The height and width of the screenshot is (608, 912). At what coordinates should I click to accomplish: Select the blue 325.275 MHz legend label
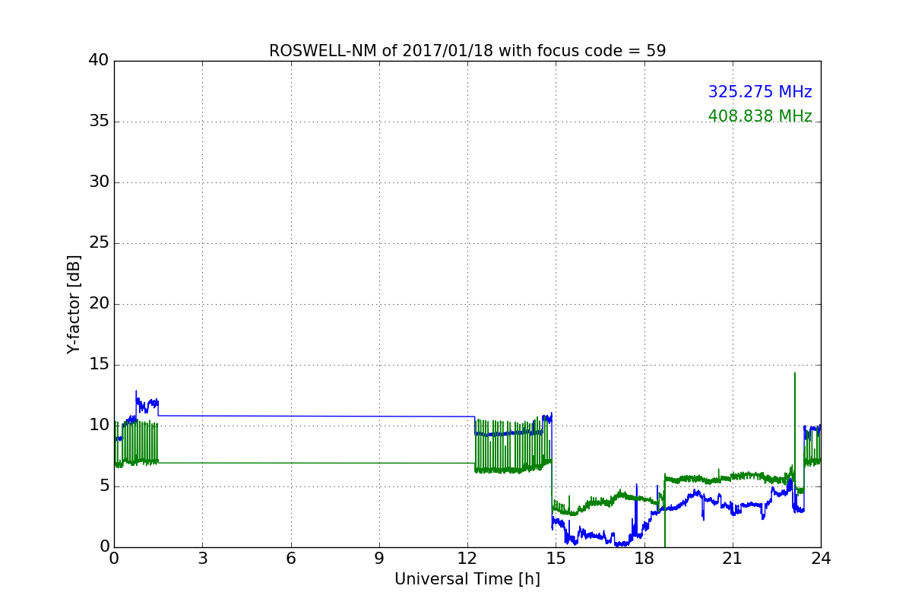coord(760,92)
